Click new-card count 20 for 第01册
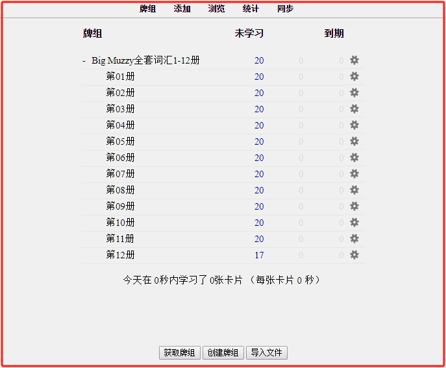The width and height of the screenshot is (446, 368). 259,77
